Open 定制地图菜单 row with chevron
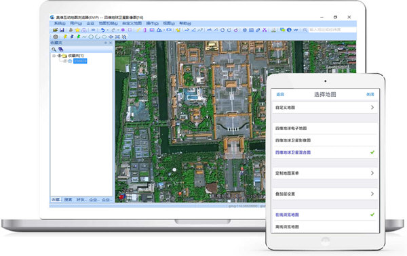This screenshot has width=407, height=256. [324, 173]
